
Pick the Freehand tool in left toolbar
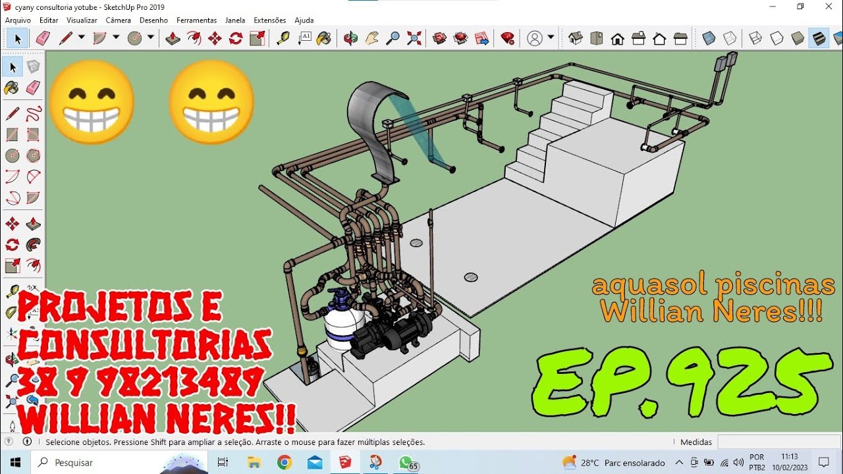coord(33,113)
